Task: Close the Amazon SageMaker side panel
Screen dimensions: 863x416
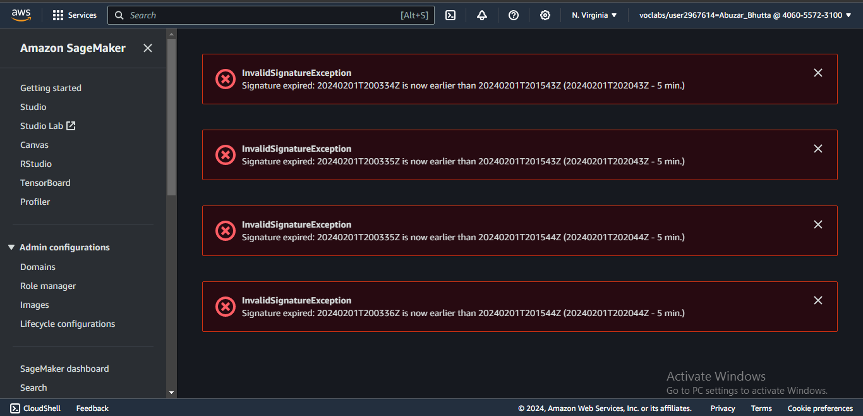Action: [x=148, y=48]
